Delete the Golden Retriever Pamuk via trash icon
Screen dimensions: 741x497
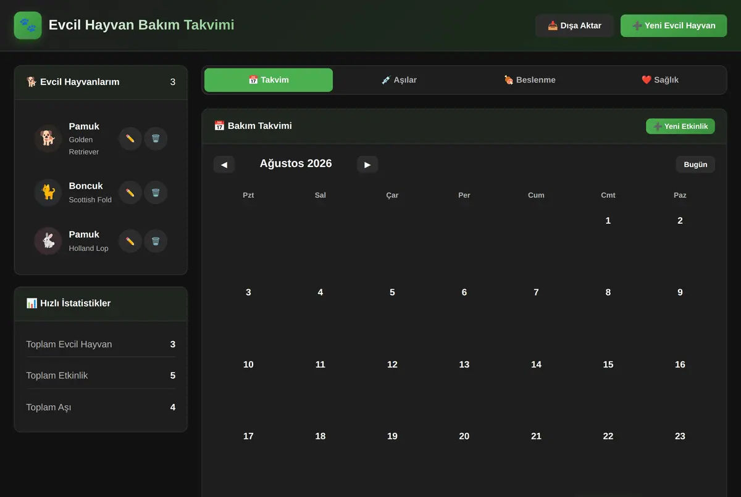tap(156, 139)
